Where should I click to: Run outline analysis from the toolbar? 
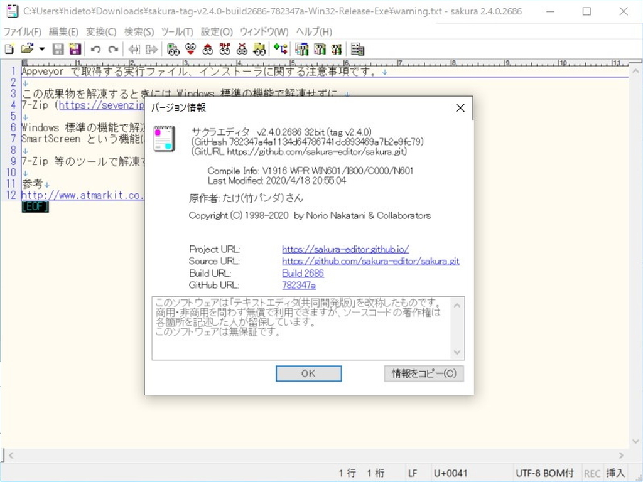point(281,50)
